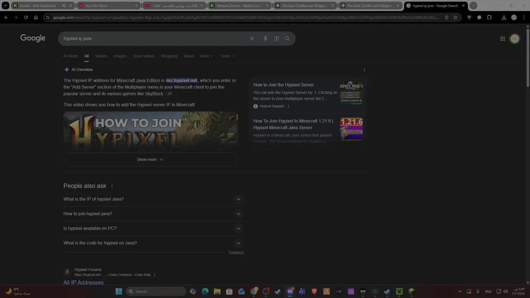The height and width of the screenshot is (298, 530).
Task: Expand "What is the IP of hypixel Java?"
Action: (x=153, y=199)
